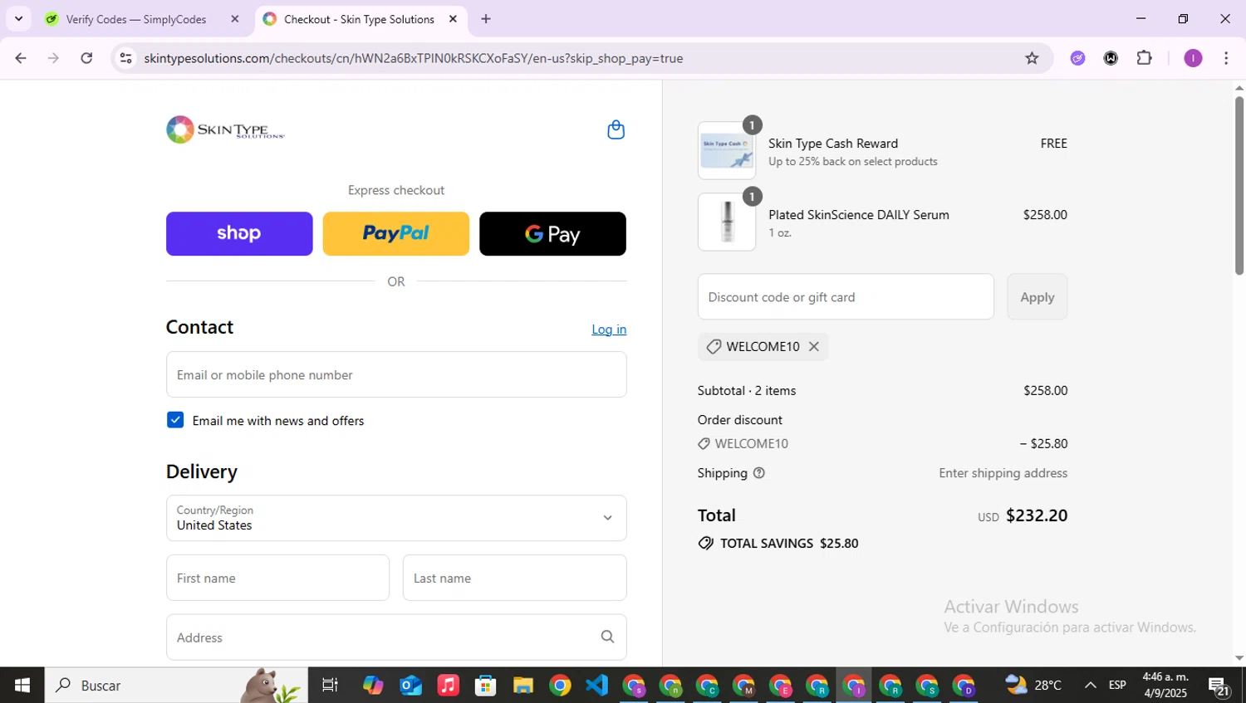Image resolution: width=1246 pixels, height=703 pixels.
Task: Click the Log in link
Action: click(609, 330)
